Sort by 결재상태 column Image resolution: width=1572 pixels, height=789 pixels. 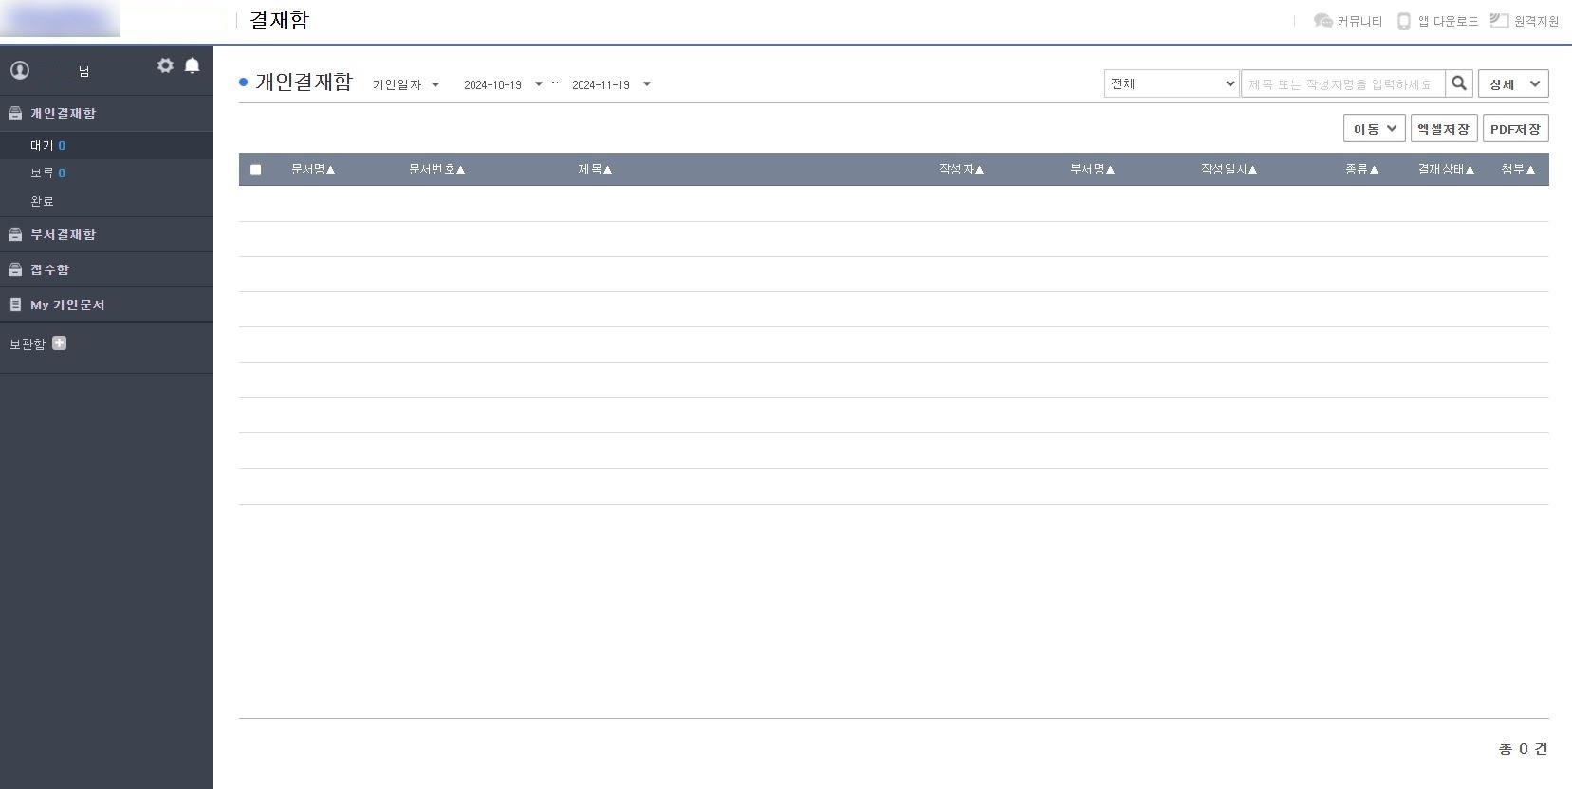(1446, 169)
